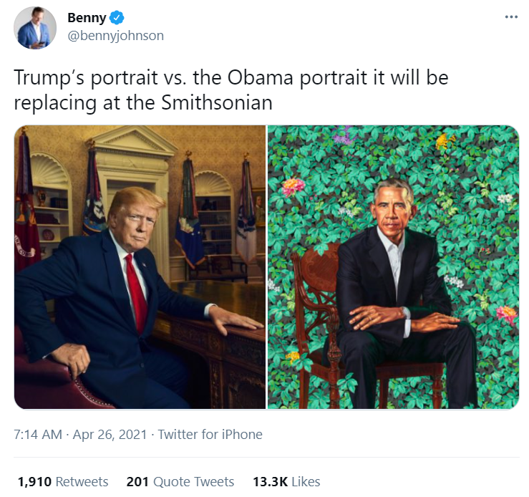Click the red tie in the left portrait

click(136, 293)
